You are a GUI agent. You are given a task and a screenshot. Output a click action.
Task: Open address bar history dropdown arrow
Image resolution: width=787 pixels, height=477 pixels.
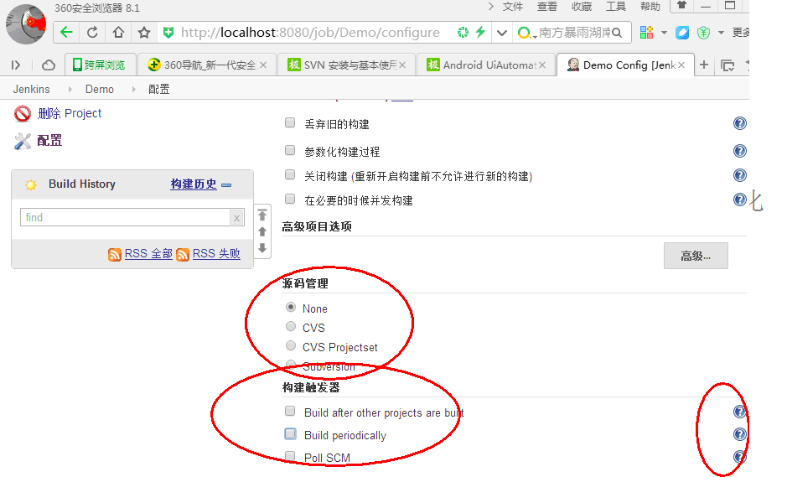click(x=501, y=34)
